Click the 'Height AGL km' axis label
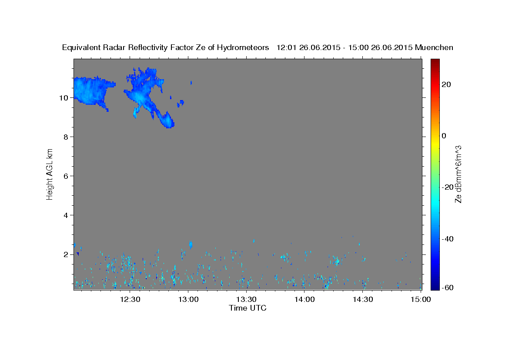The height and width of the screenshot is (348, 522). (50, 174)
